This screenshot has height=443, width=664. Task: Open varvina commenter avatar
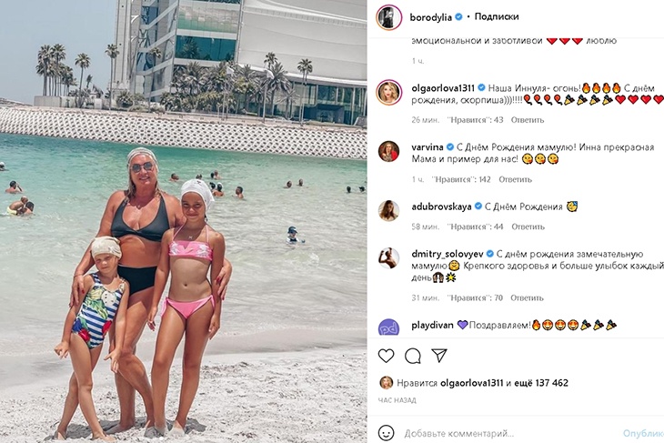pyautogui.click(x=388, y=151)
